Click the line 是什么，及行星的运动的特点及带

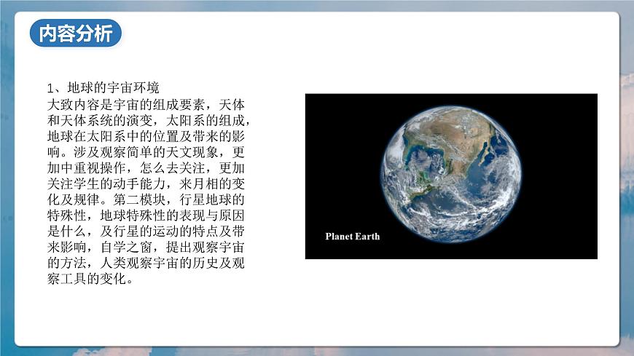point(146,231)
